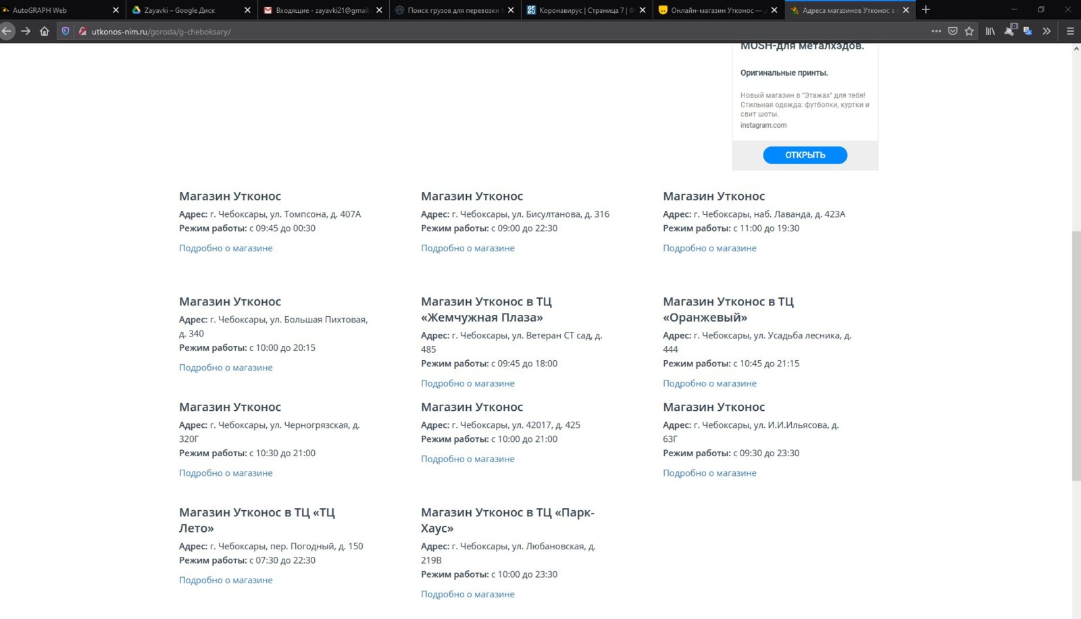
Task: Go back to the previous page
Action: coord(7,31)
